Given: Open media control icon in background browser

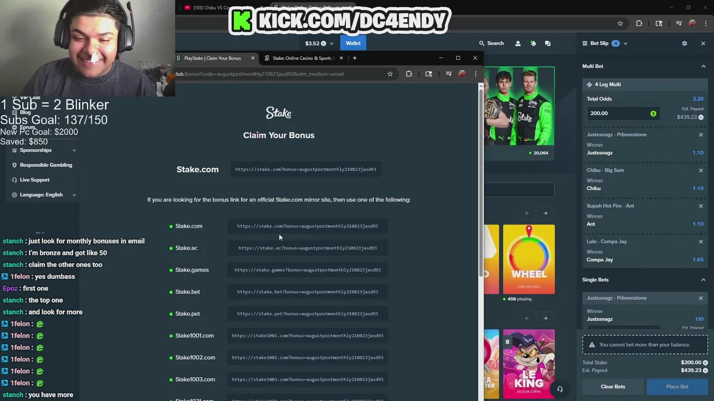Looking at the screenshot, I should click(x=679, y=23).
